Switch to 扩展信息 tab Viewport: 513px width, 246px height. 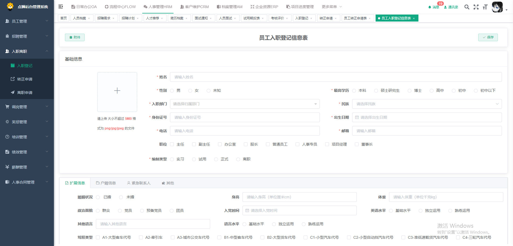75,183
